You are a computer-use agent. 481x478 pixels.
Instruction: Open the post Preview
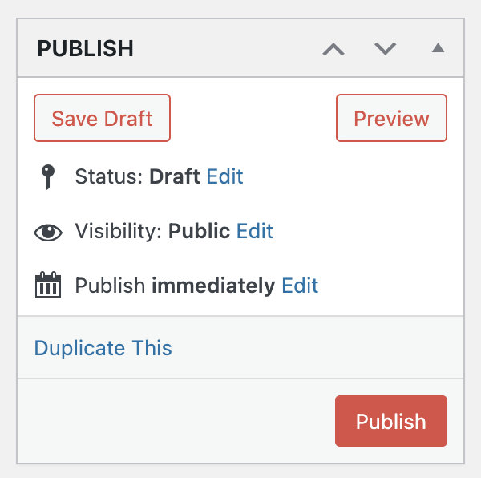[x=391, y=118]
